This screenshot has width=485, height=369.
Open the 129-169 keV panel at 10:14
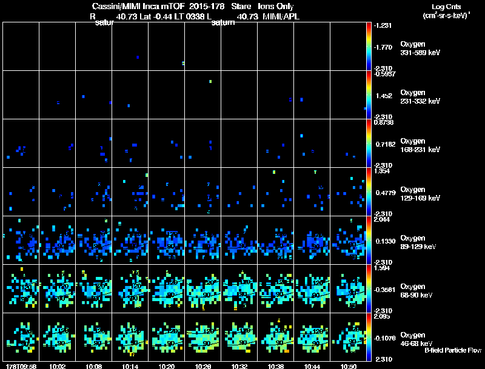click(130, 191)
